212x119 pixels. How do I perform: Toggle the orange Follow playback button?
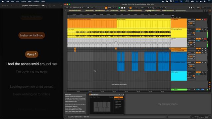click(106, 8)
